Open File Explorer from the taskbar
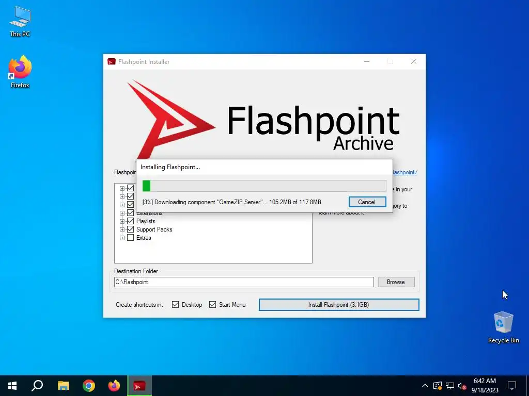The width and height of the screenshot is (529, 396). click(63, 386)
